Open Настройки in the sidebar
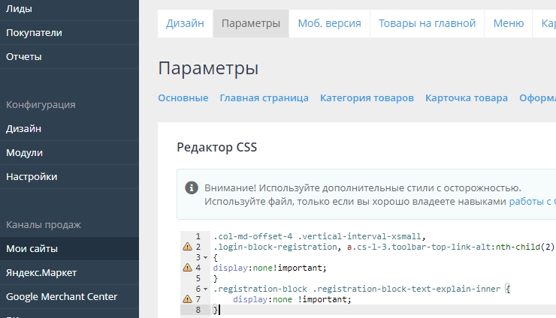Viewport: 556px width, 318px height. (32, 176)
